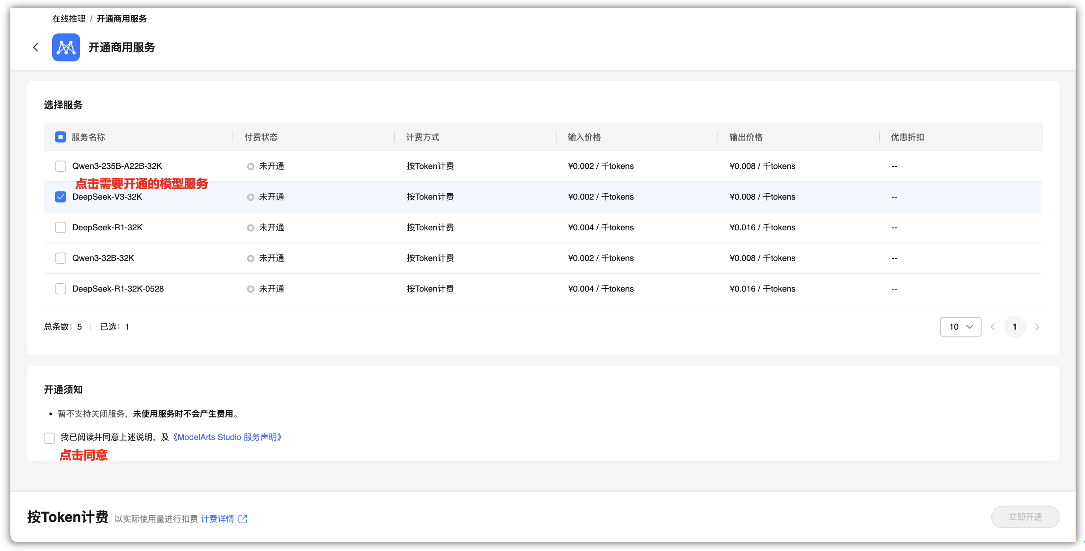
Task: Open the 计费详情 link
Action: (217, 519)
